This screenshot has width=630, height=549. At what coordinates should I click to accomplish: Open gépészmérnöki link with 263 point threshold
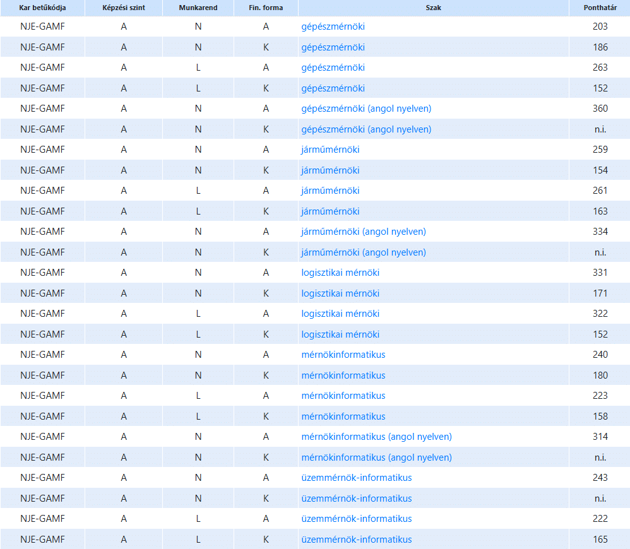[x=333, y=68]
